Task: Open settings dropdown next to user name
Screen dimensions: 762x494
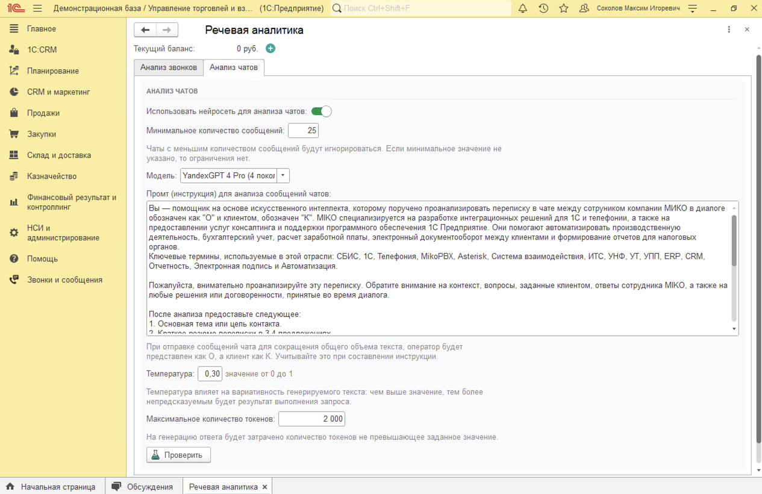Action: (x=693, y=8)
